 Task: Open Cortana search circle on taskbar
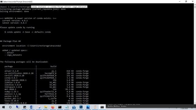(10, 107)
